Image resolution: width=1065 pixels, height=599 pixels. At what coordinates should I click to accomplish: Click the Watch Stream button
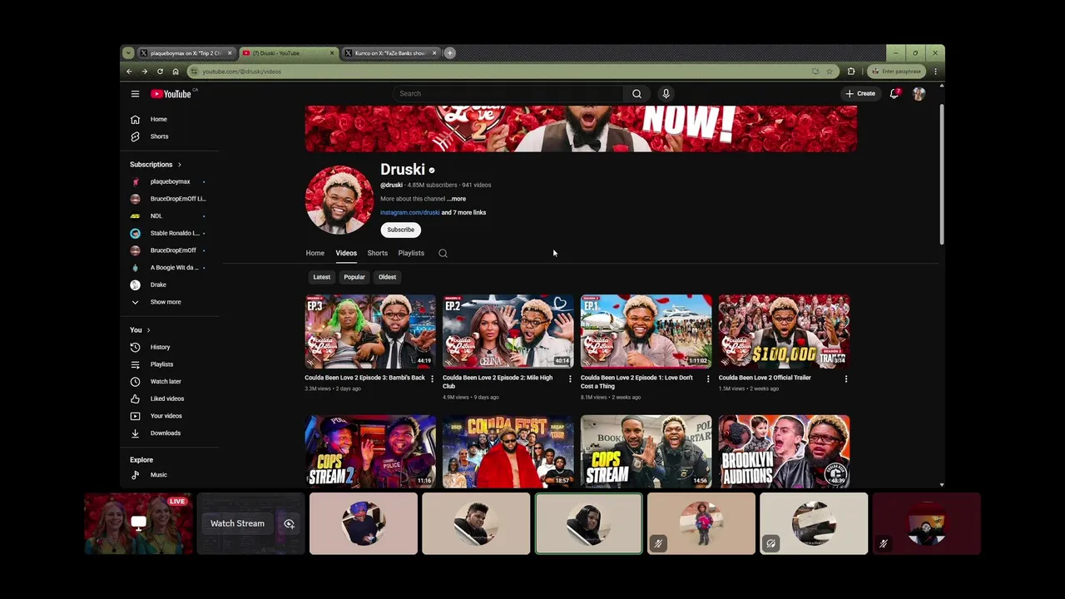pos(237,524)
